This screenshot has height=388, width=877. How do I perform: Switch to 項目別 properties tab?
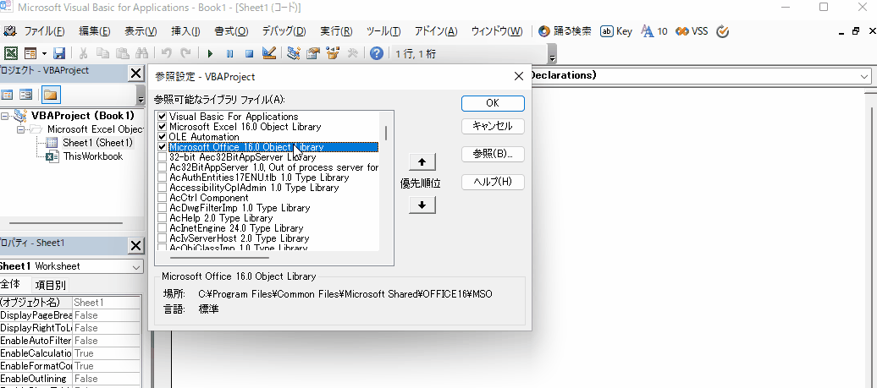pyautogui.click(x=50, y=285)
